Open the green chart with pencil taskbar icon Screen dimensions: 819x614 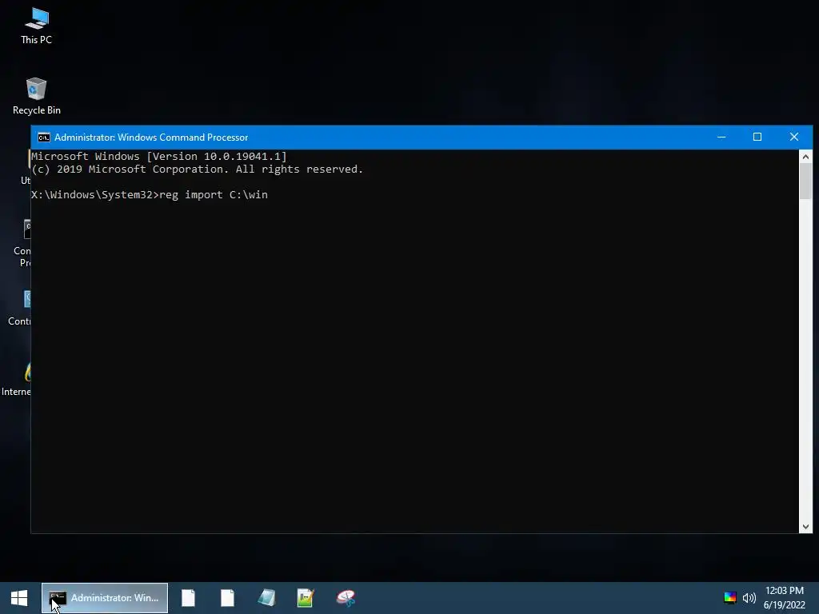[306, 598]
